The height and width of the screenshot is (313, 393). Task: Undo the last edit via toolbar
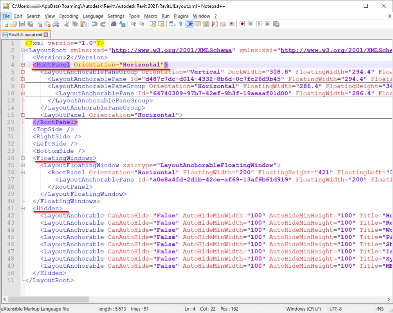coord(94,24)
